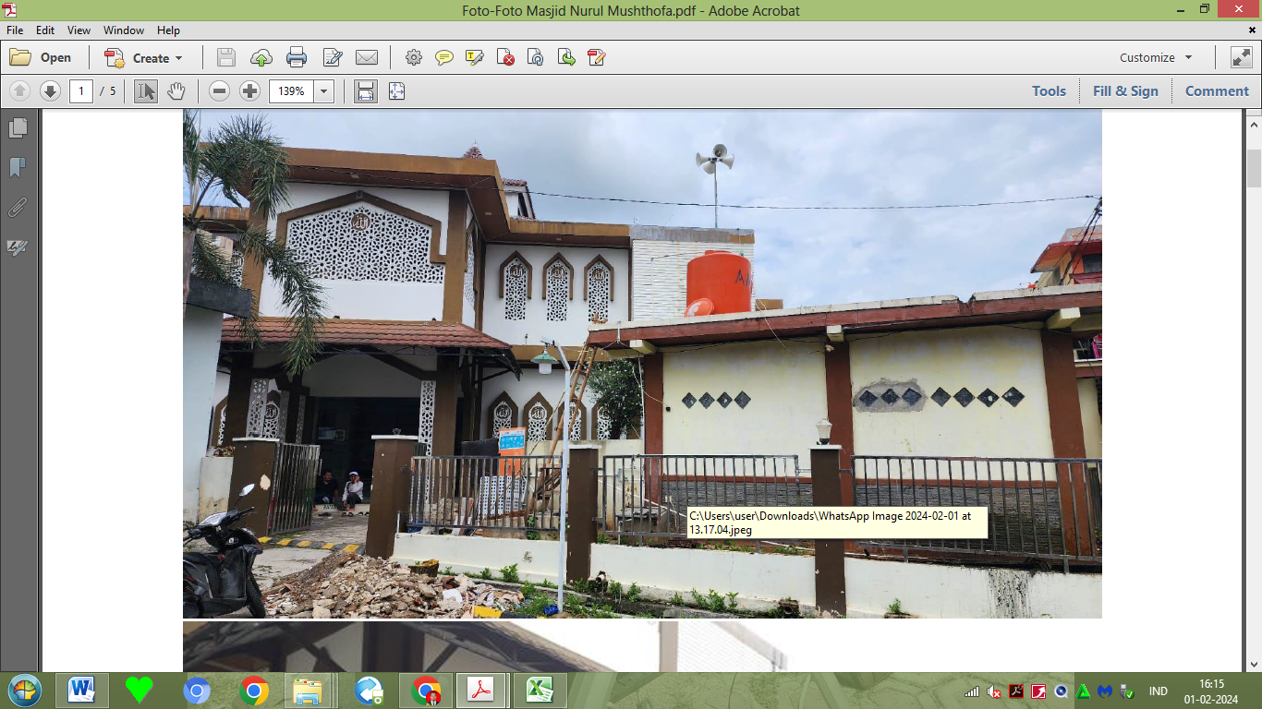Select the Highlight text tool

[x=475, y=57]
